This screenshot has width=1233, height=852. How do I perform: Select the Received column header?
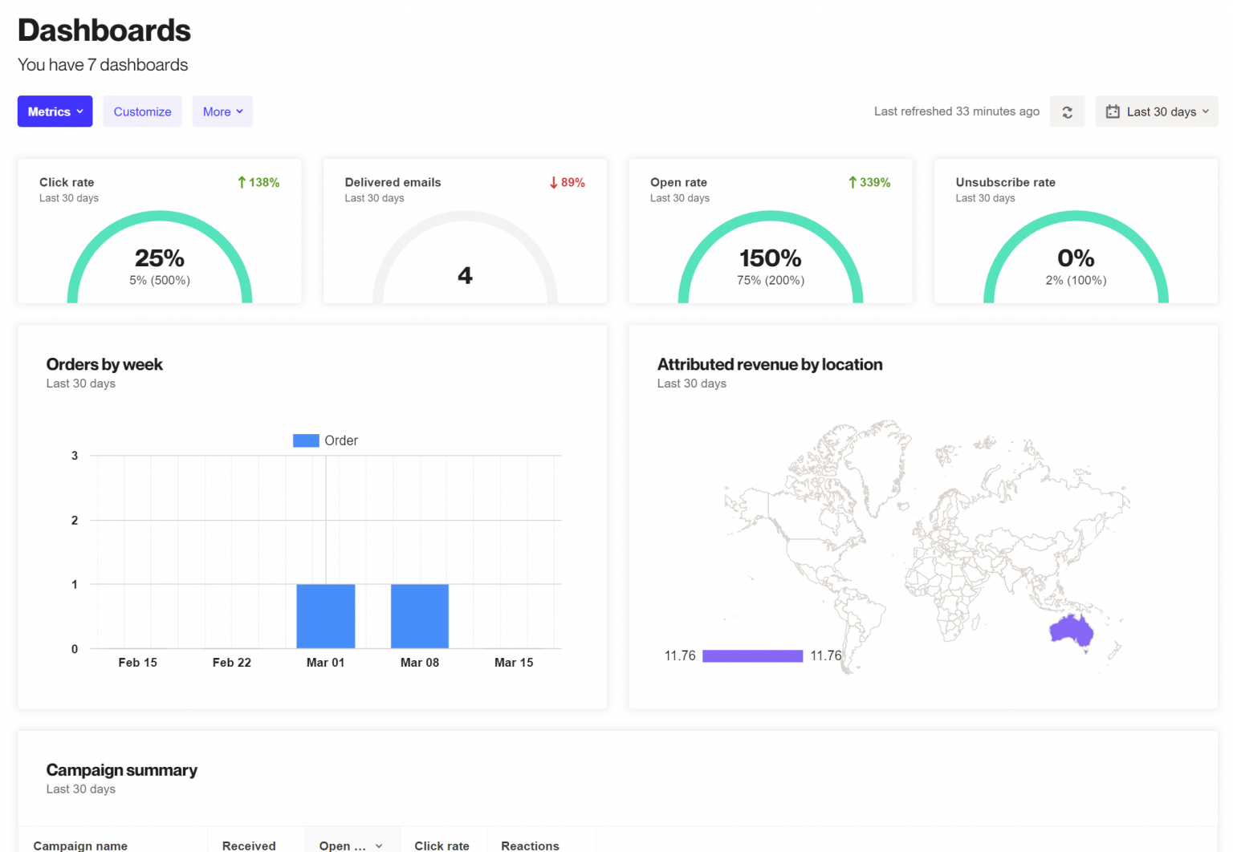249,845
